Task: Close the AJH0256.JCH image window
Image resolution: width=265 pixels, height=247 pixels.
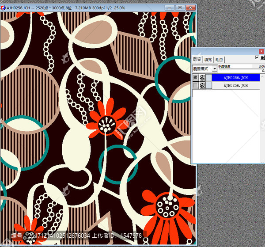Action: point(190,8)
